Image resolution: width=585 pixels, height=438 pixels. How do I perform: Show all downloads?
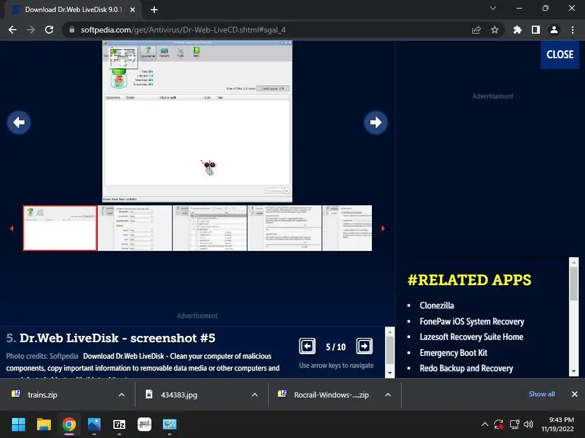[542, 394]
